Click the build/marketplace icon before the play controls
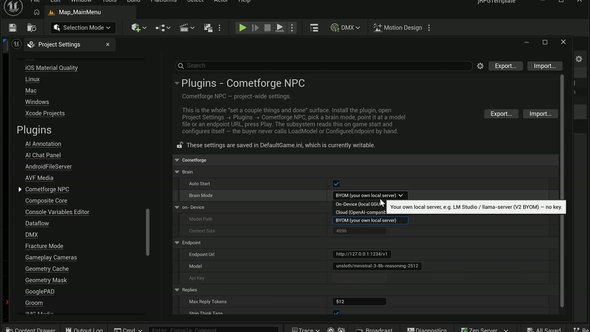 207,28
